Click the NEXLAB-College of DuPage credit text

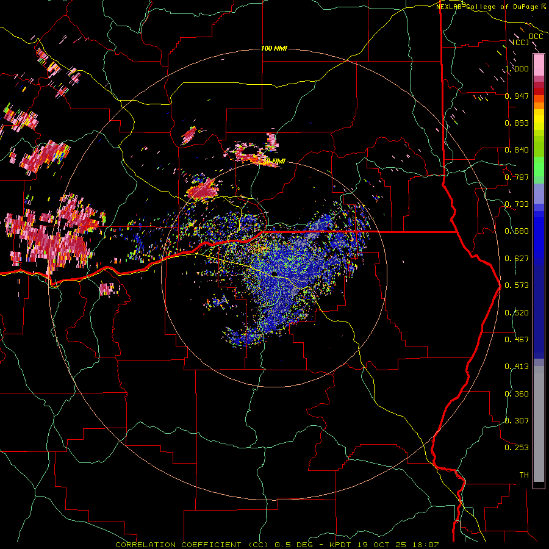point(487,7)
